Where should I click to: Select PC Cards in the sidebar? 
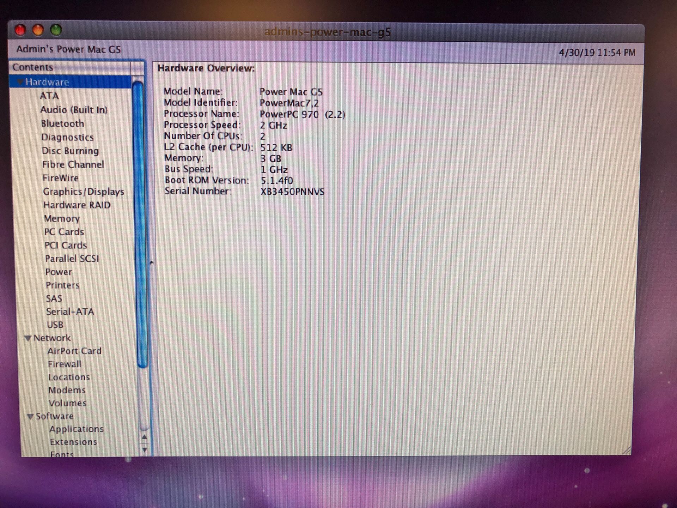click(64, 232)
